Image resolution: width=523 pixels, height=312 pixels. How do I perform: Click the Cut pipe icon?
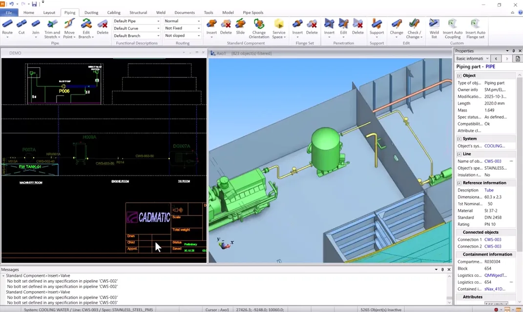click(x=21, y=27)
